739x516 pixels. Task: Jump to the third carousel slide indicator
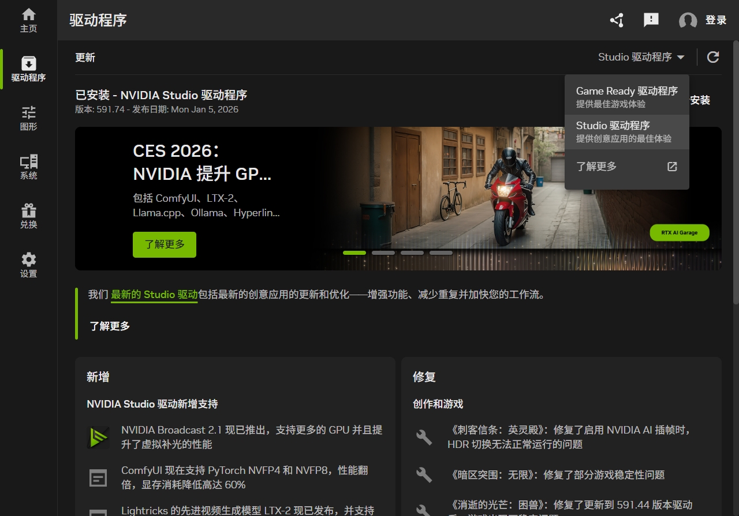412,253
